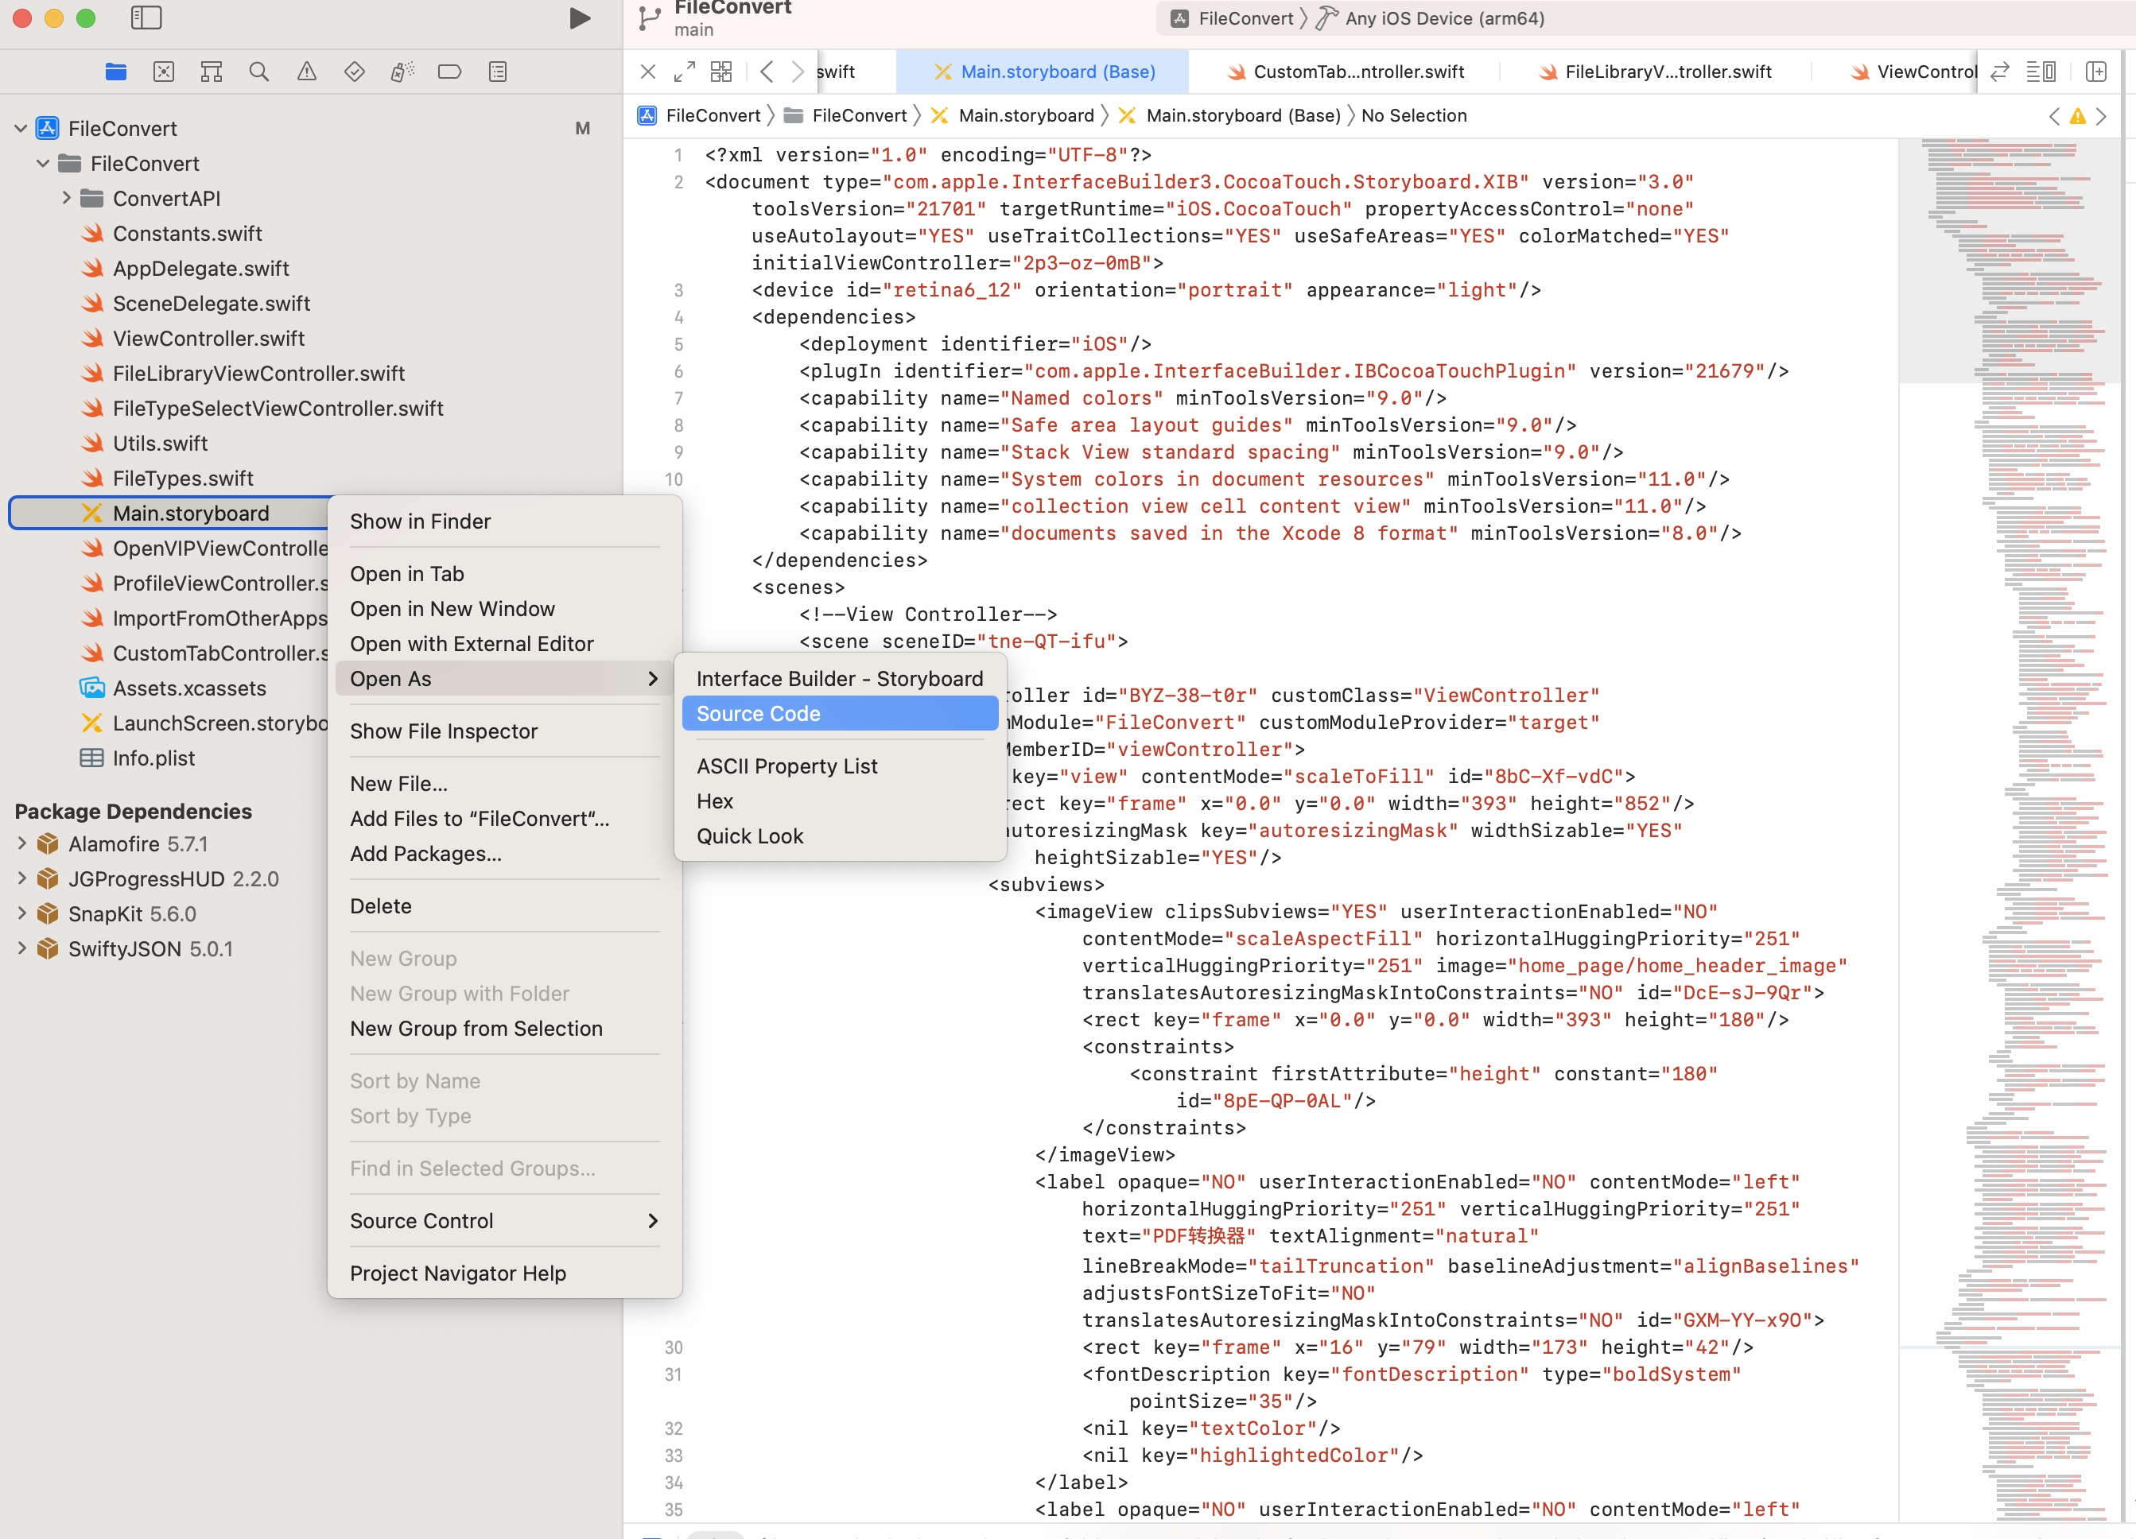
Task: Open Utils.swift in navigator
Action: click(160, 444)
